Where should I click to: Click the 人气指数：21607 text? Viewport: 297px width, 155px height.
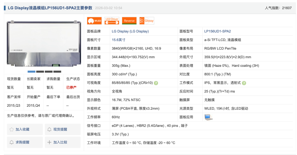[278, 8]
